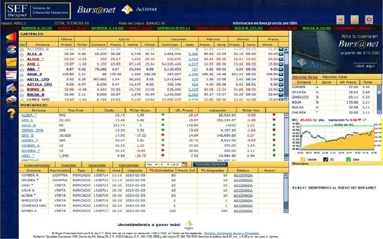This screenshot has height=239, width=383.
Task: Open the bar chart sidebar icon
Action: pyautogui.click(x=11, y=37)
